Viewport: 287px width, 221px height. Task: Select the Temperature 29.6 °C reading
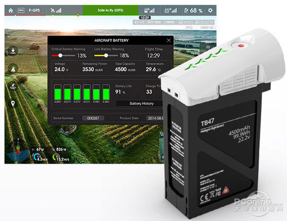(x=153, y=69)
